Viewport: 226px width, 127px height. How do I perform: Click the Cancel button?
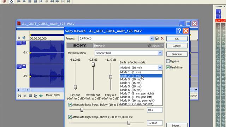click(177, 46)
